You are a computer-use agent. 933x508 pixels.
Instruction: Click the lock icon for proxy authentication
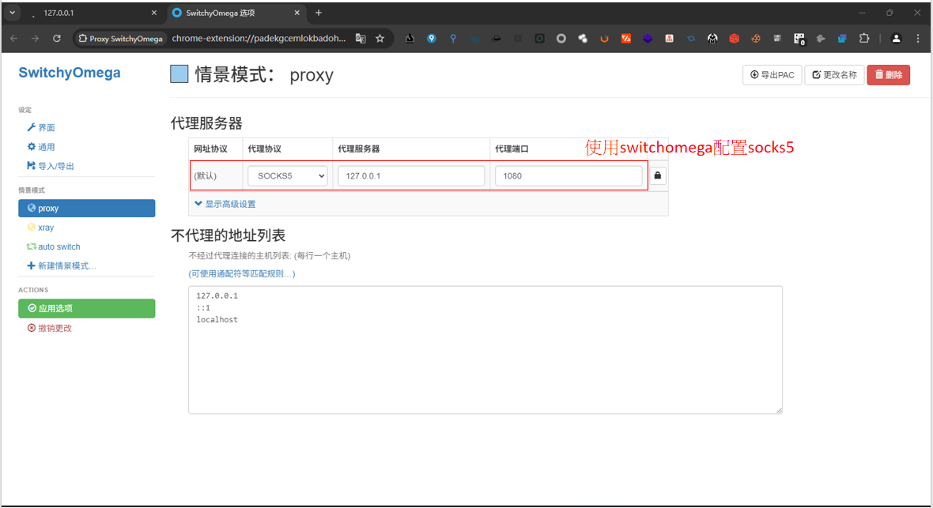tap(658, 175)
